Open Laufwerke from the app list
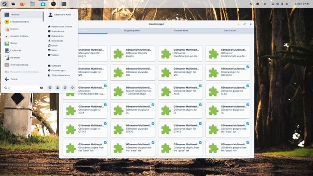Viewport: 313px width, 176px height. tap(22, 50)
